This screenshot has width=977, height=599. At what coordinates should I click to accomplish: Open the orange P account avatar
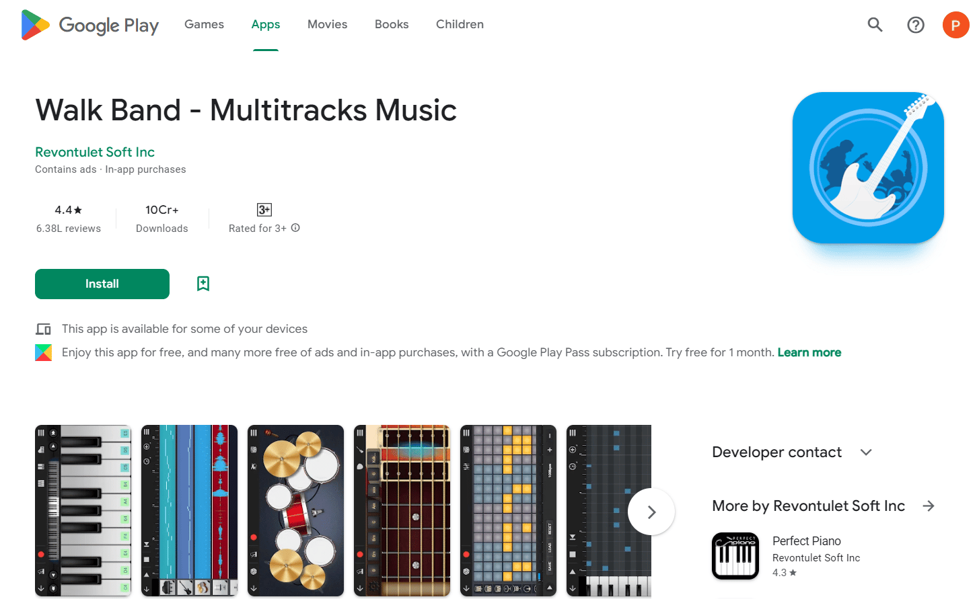tap(955, 25)
